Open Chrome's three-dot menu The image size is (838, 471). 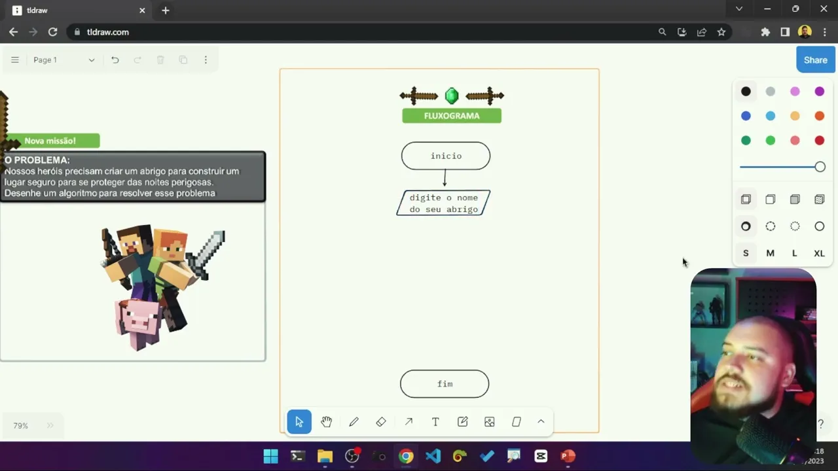tap(825, 32)
